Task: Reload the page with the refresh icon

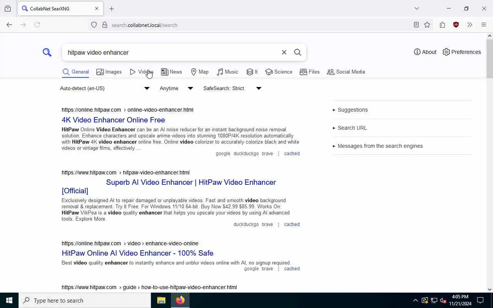Action: pos(37,25)
